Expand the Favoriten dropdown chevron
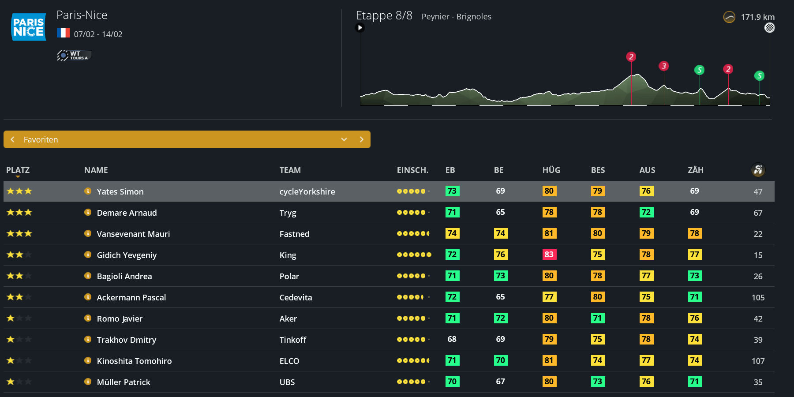The width and height of the screenshot is (794, 397). [x=344, y=139]
